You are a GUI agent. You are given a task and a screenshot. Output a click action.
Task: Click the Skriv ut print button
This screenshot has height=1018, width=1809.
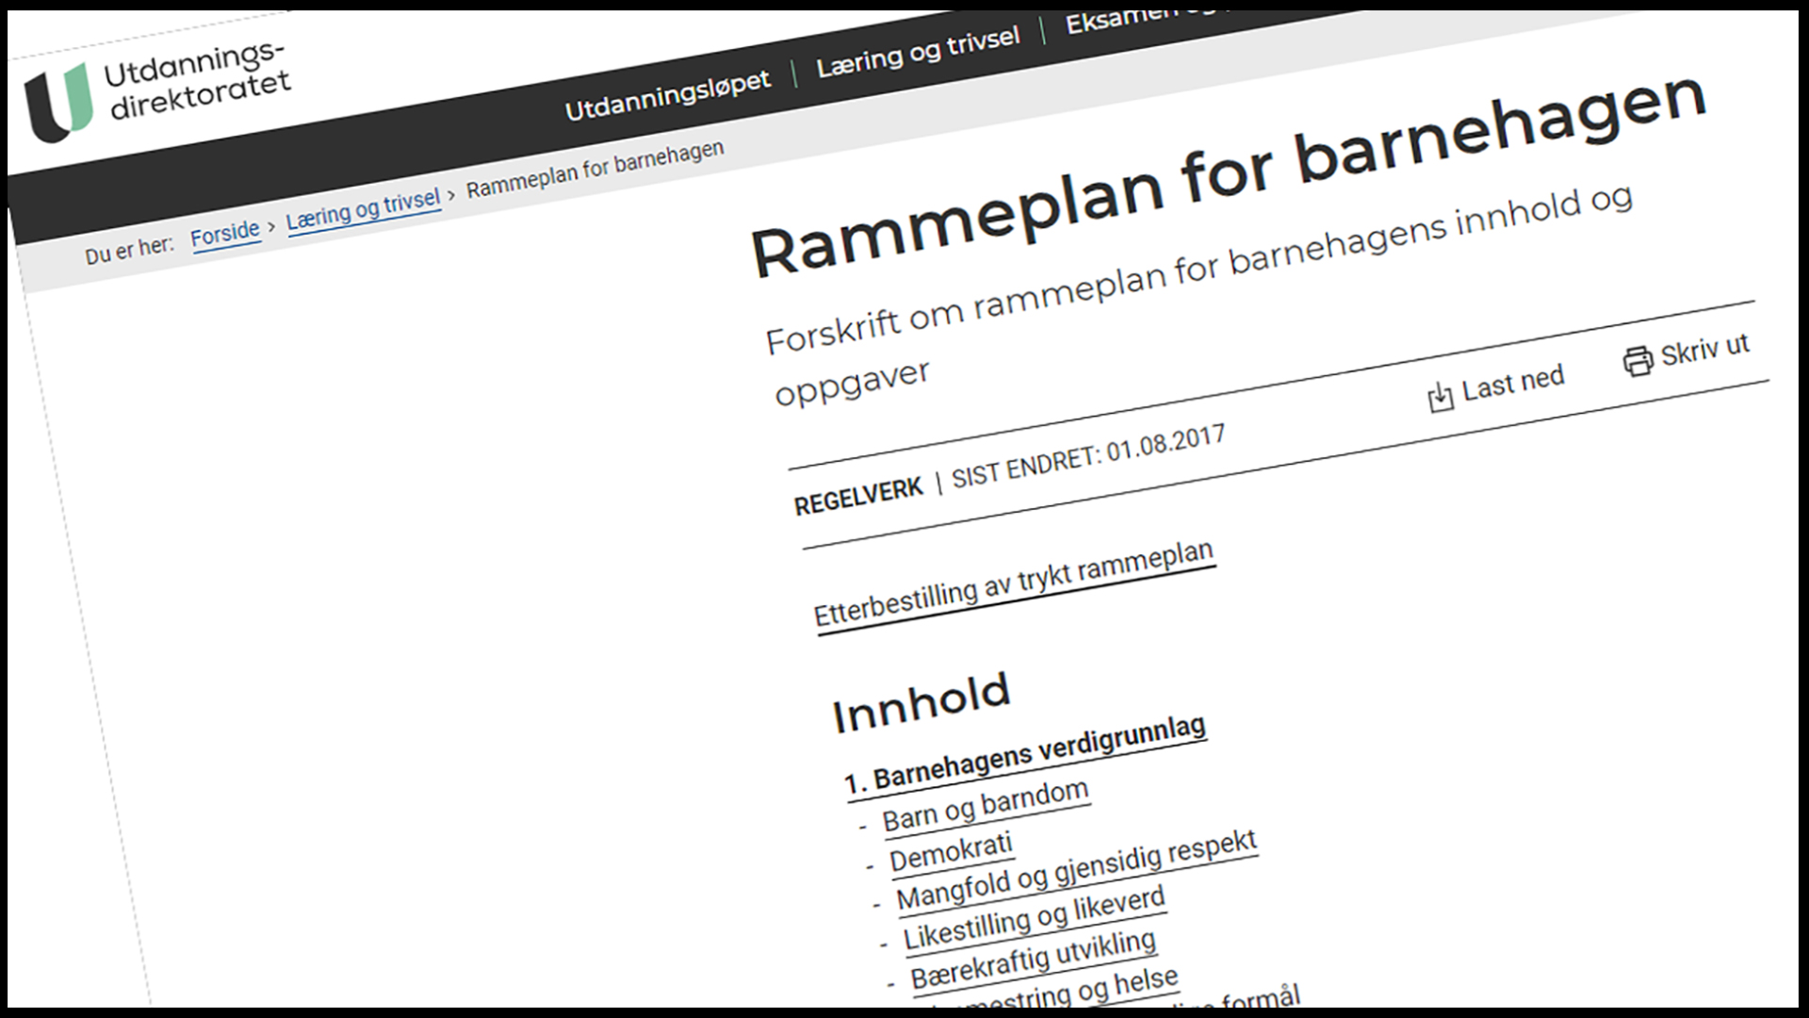[1687, 353]
